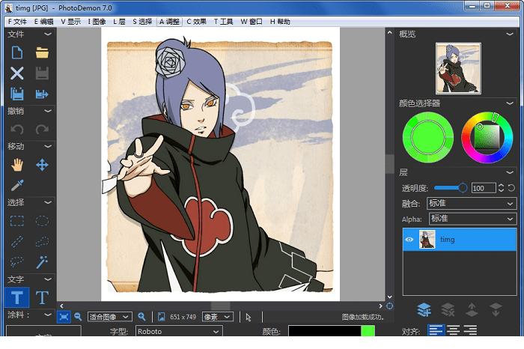Select the move layer arrows tool
The width and height of the screenshot is (524, 349).
tap(42, 165)
